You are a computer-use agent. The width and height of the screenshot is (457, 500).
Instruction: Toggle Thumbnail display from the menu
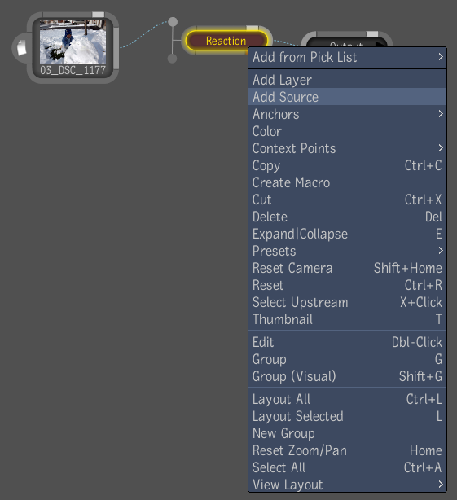(x=347, y=319)
